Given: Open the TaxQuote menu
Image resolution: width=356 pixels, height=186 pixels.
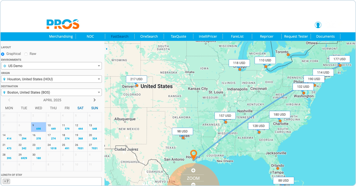Looking at the screenshot, I should pyautogui.click(x=178, y=36).
